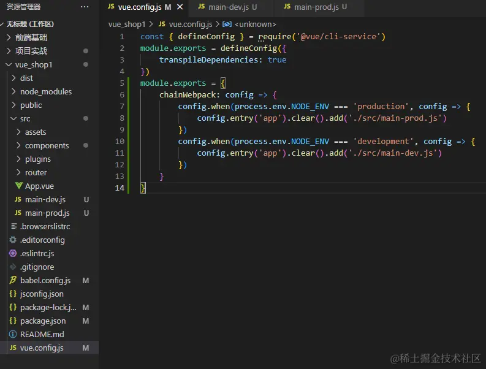This screenshot has width=486, height=369.
Task: Click line number 1 in gutter
Action: pos(122,37)
